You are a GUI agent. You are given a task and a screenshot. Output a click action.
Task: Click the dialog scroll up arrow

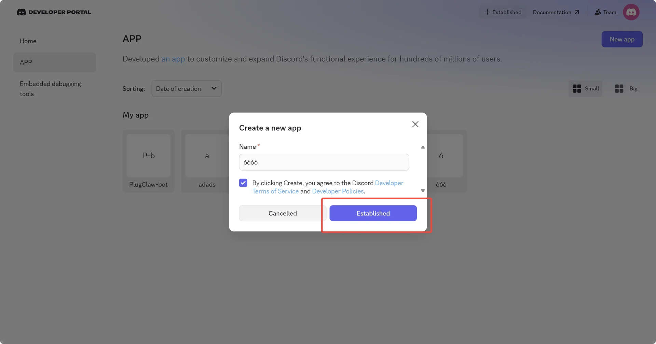pyautogui.click(x=423, y=147)
